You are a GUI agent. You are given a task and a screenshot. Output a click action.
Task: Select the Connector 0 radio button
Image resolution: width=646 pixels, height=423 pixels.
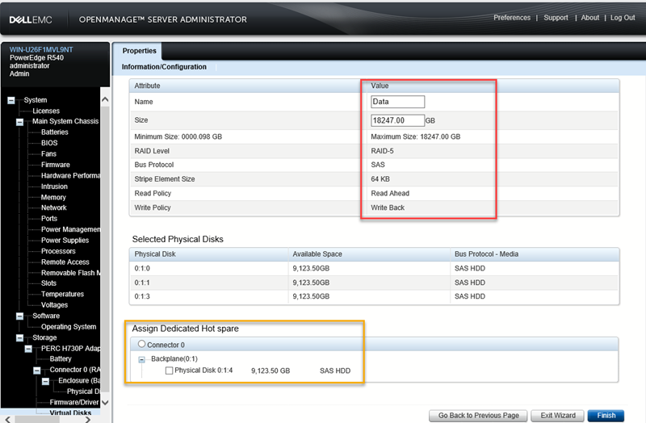pos(141,345)
